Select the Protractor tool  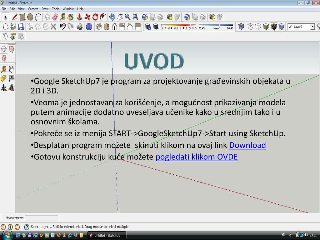tap(4, 78)
